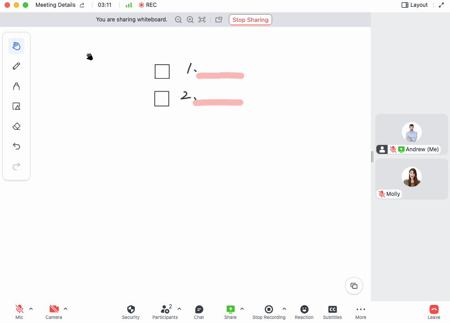Click the Leave button
The image size is (450, 323).
[x=433, y=312]
